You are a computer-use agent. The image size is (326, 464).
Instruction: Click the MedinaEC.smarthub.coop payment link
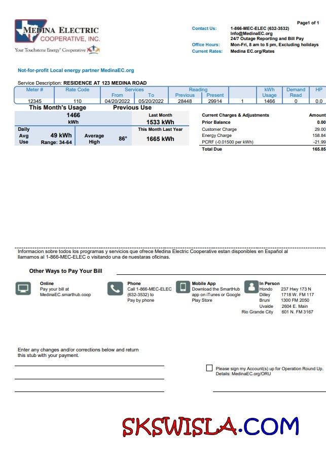click(65, 294)
